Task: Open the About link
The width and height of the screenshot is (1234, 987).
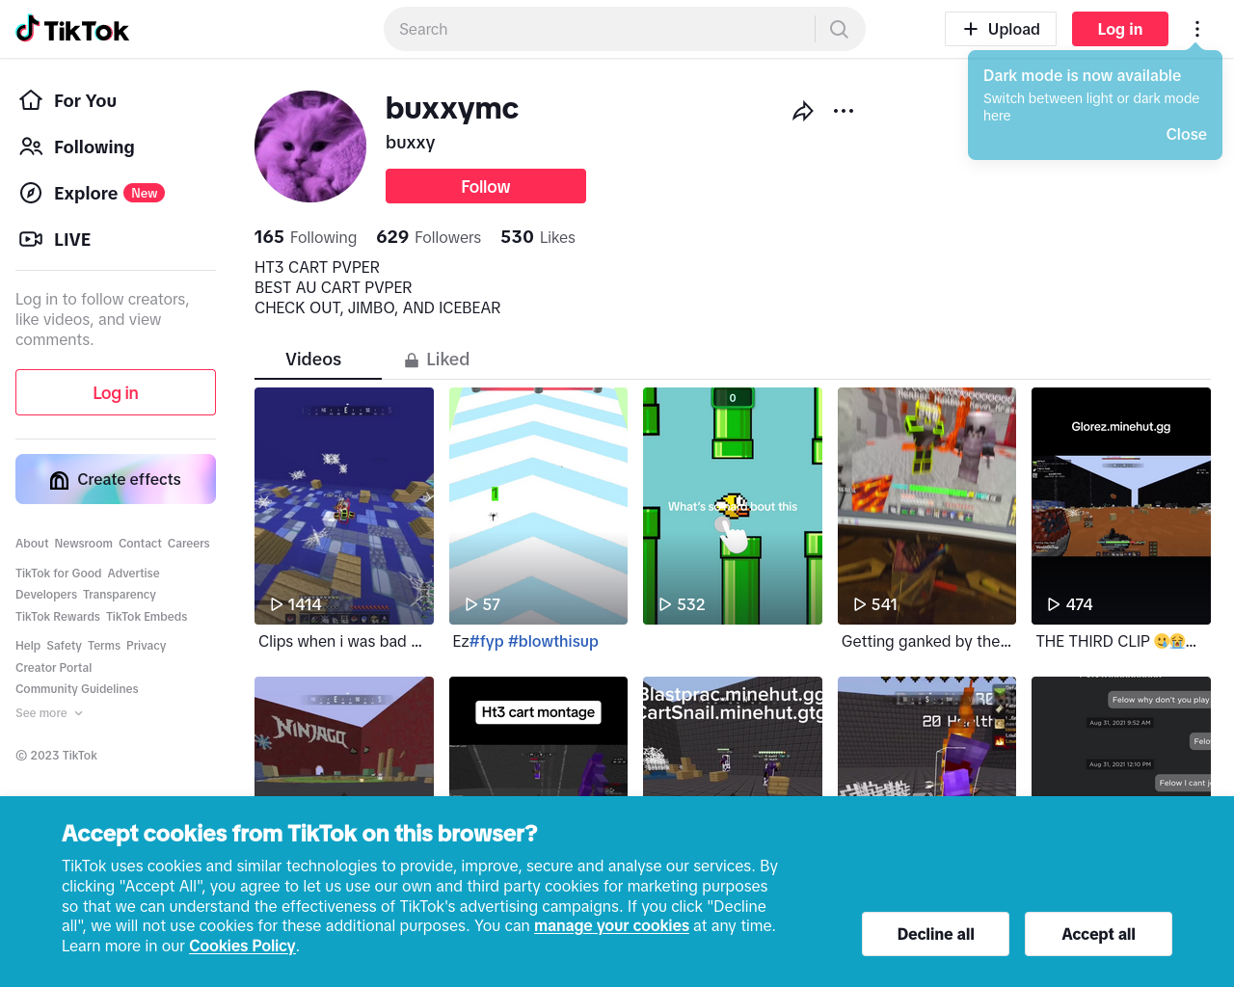Action: (32, 544)
